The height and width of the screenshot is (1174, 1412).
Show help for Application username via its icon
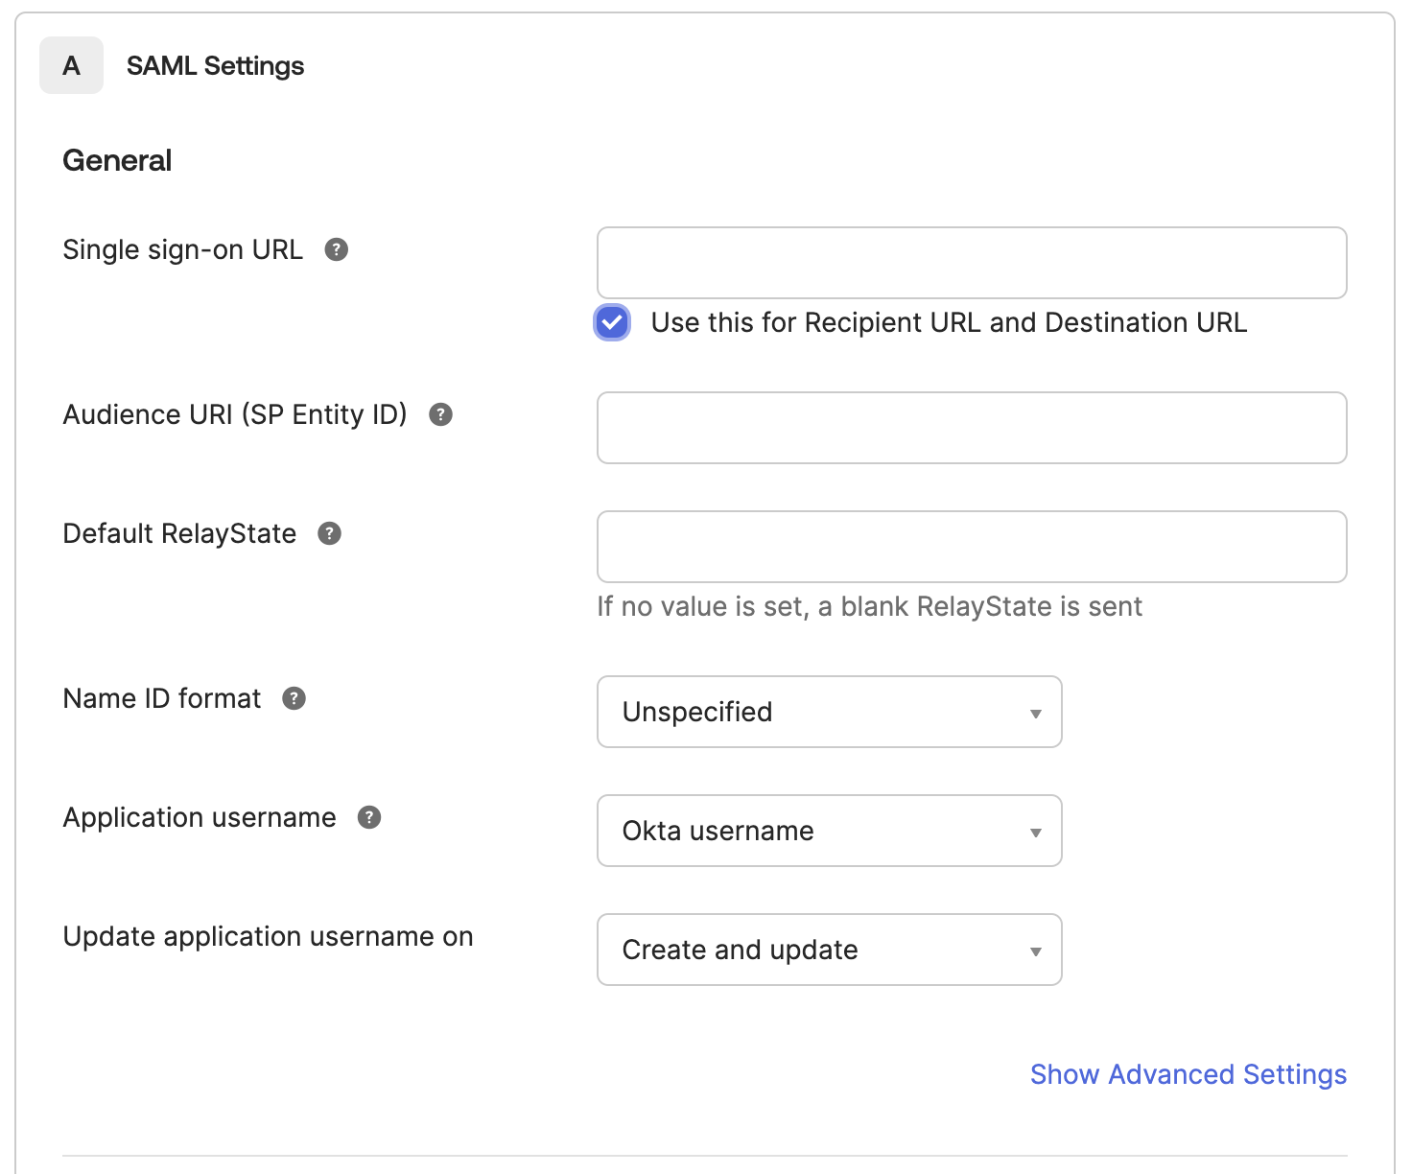pos(369,817)
